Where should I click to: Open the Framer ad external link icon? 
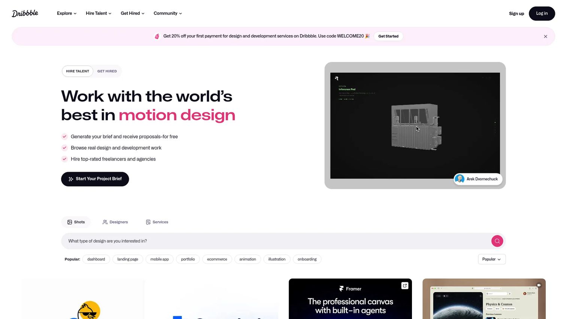[405, 286]
